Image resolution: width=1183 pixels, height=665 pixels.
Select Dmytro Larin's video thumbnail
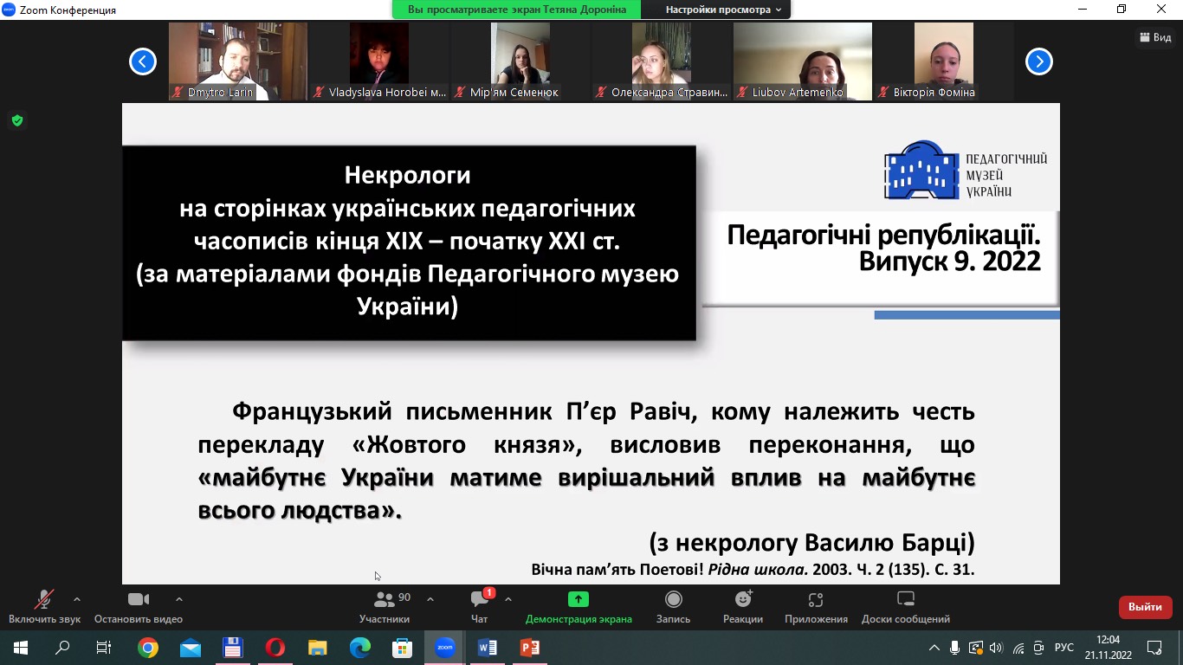coord(237,61)
